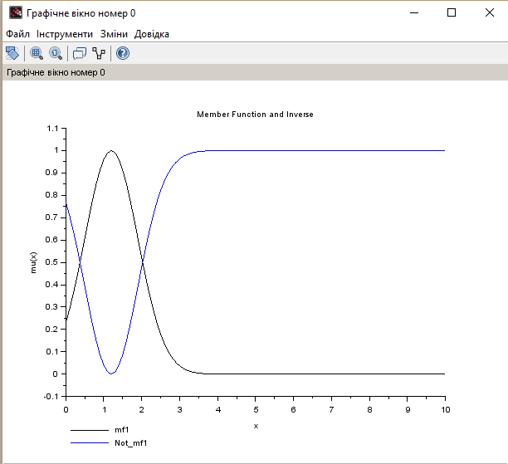Click the Scilab window title icon

16,13
